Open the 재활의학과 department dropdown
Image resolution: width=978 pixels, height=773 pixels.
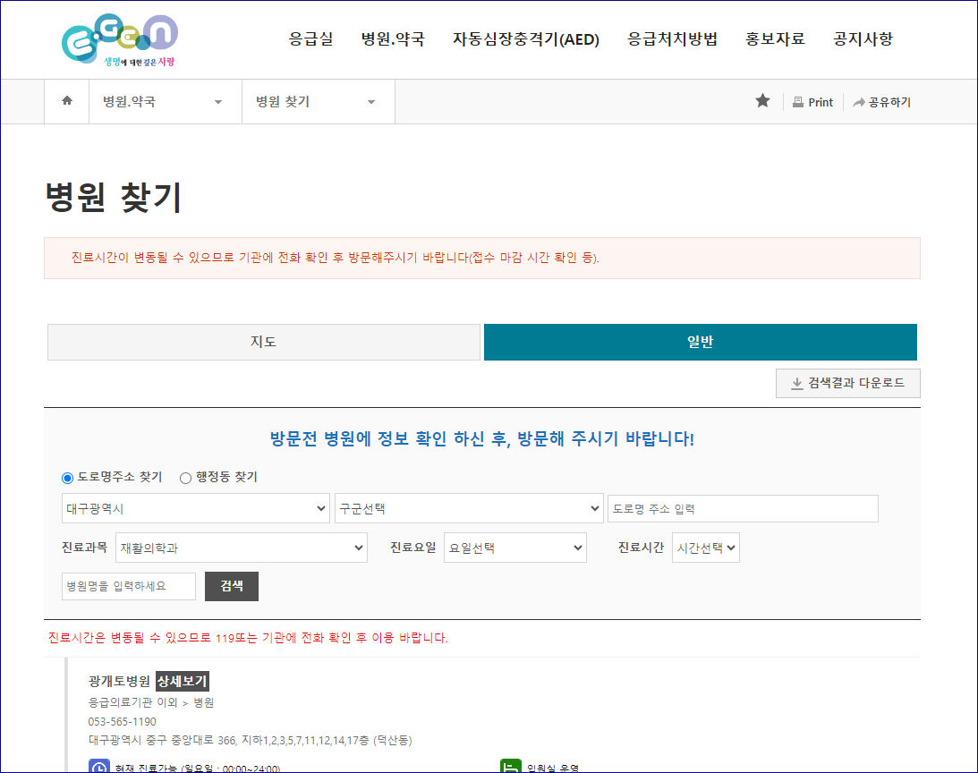[x=242, y=548]
